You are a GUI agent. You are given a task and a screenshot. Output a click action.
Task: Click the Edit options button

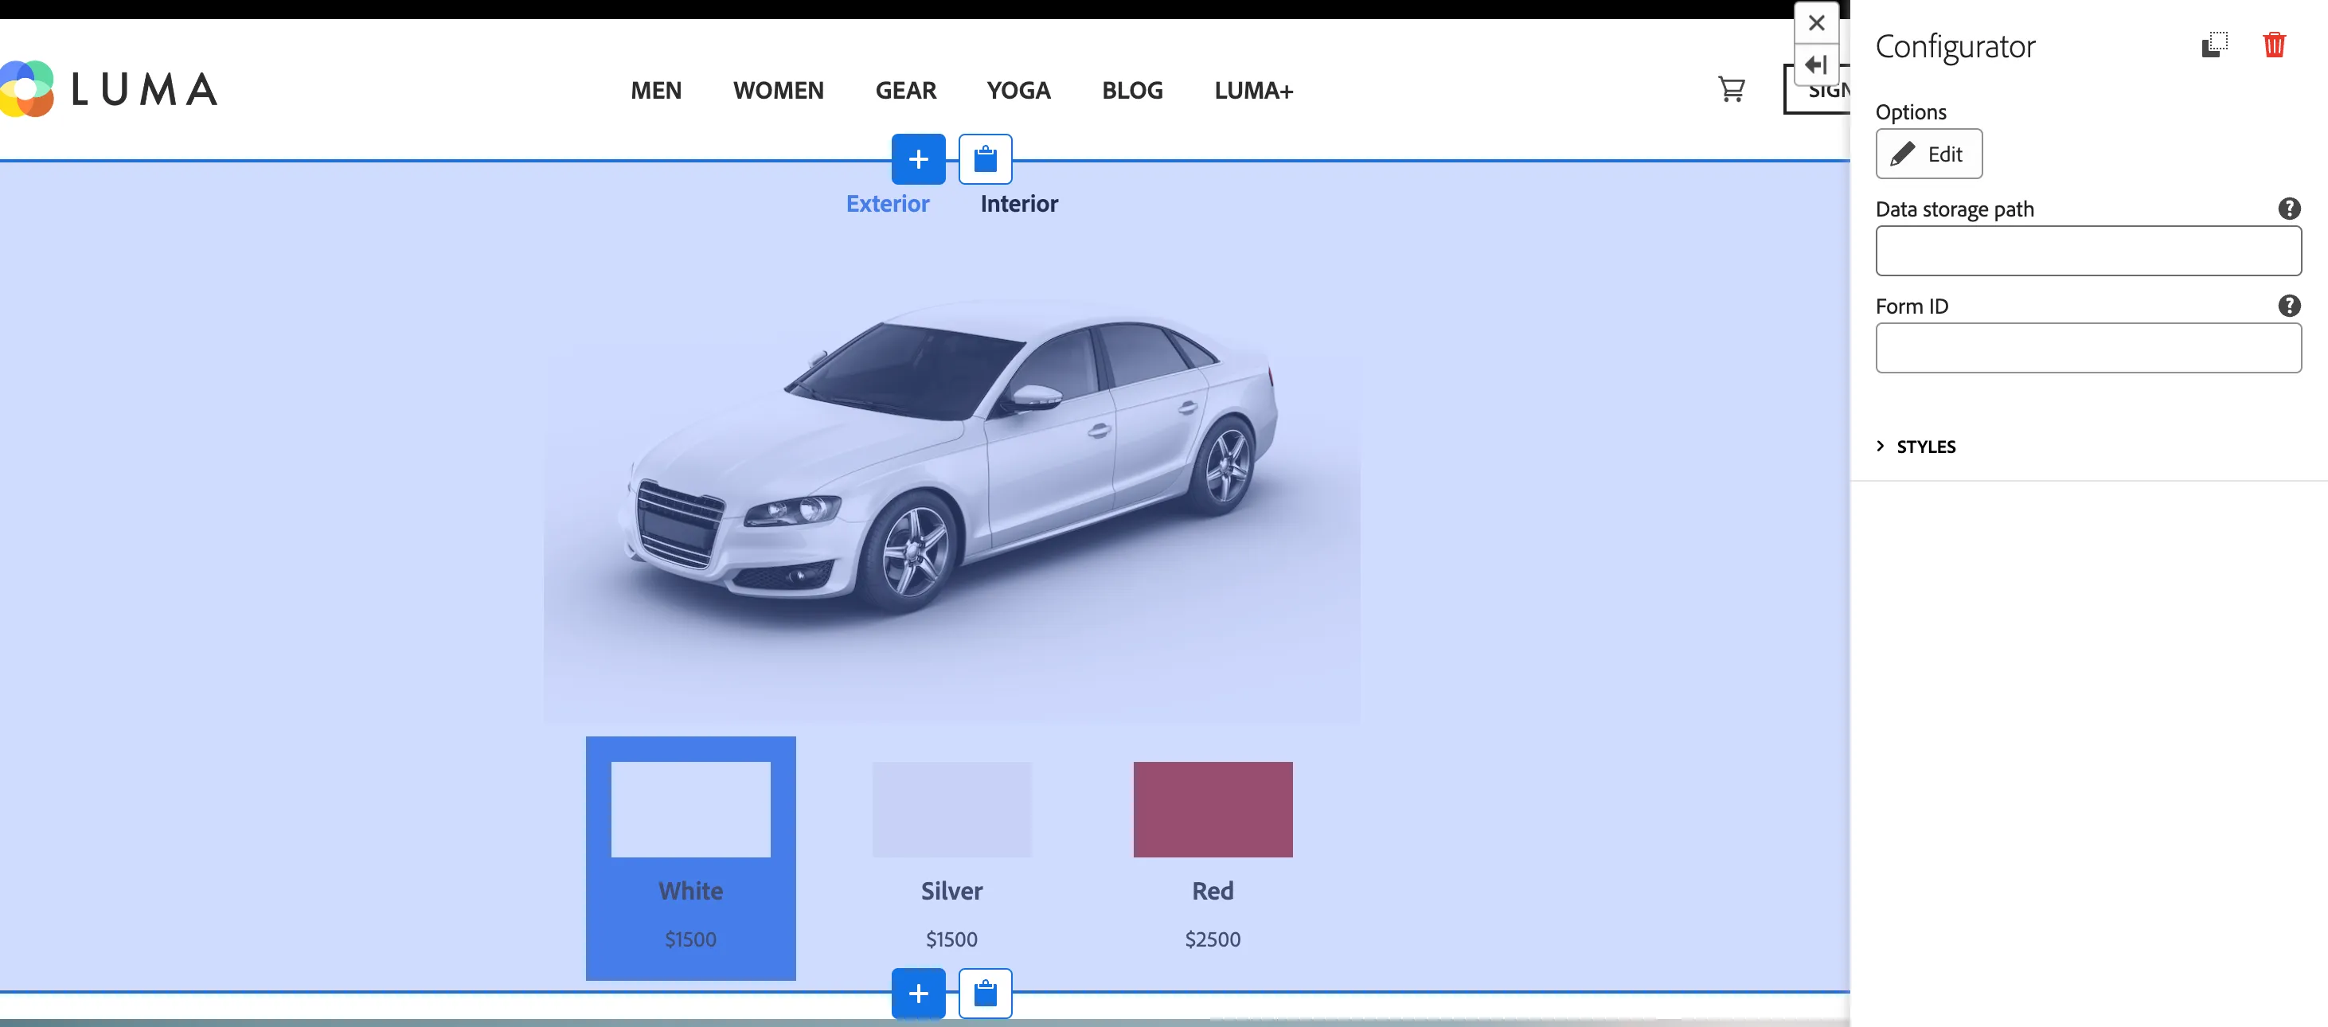click(1928, 154)
